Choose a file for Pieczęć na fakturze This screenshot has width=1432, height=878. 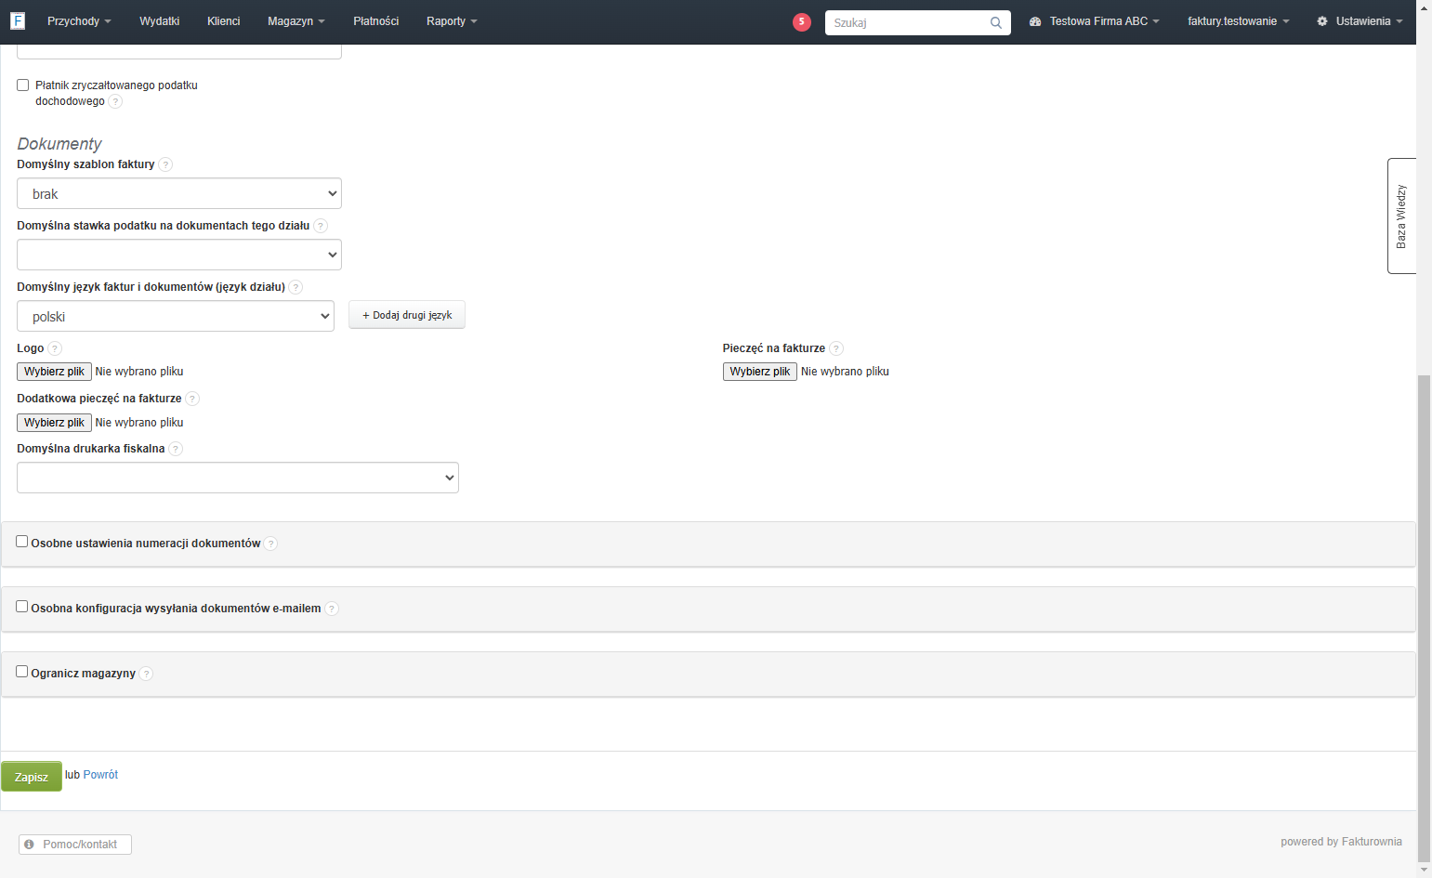[760, 372]
